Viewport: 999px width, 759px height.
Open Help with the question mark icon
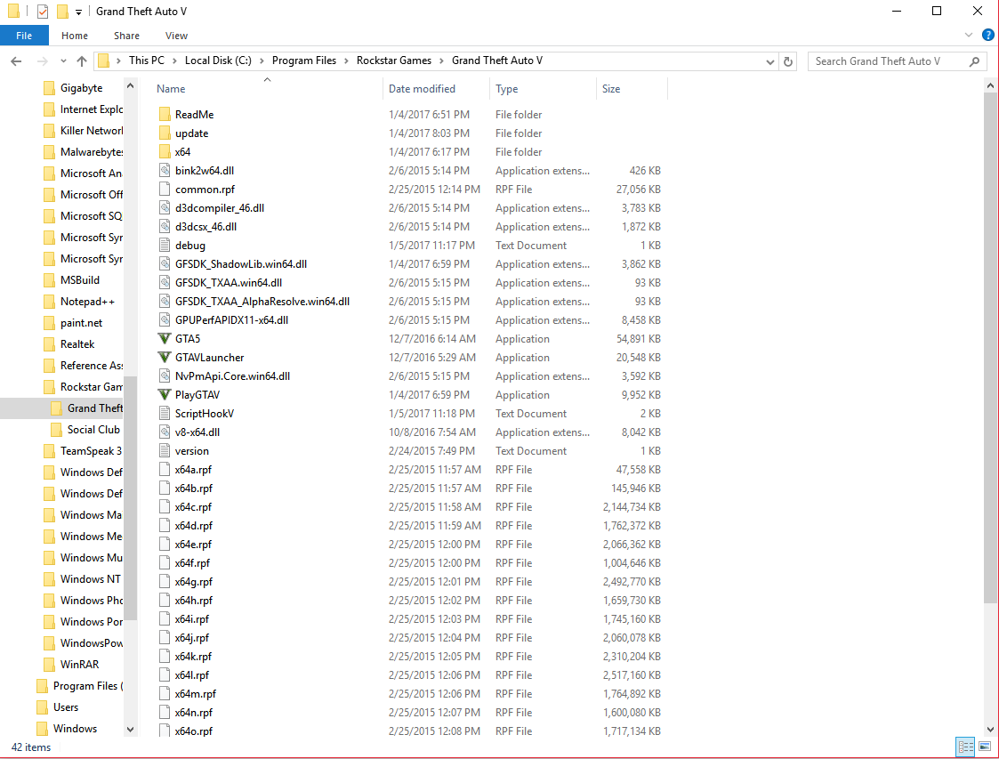[988, 35]
